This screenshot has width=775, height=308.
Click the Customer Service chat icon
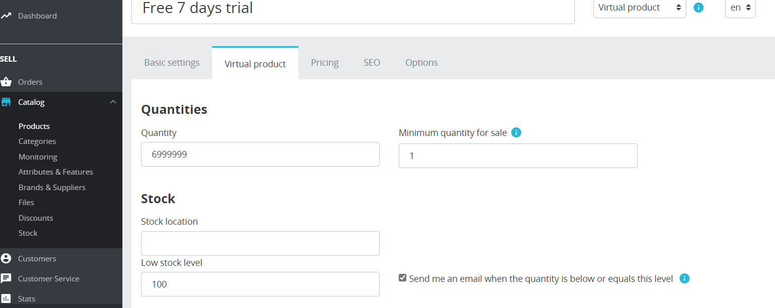pyautogui.click(x=6, y=278)
